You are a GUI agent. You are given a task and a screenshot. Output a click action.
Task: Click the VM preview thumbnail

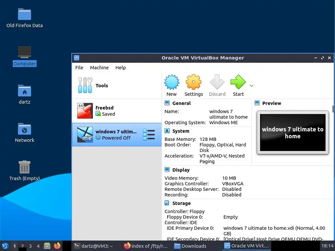coord(293,133)
